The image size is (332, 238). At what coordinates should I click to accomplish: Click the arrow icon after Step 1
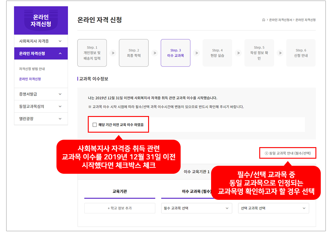[113, 53]
